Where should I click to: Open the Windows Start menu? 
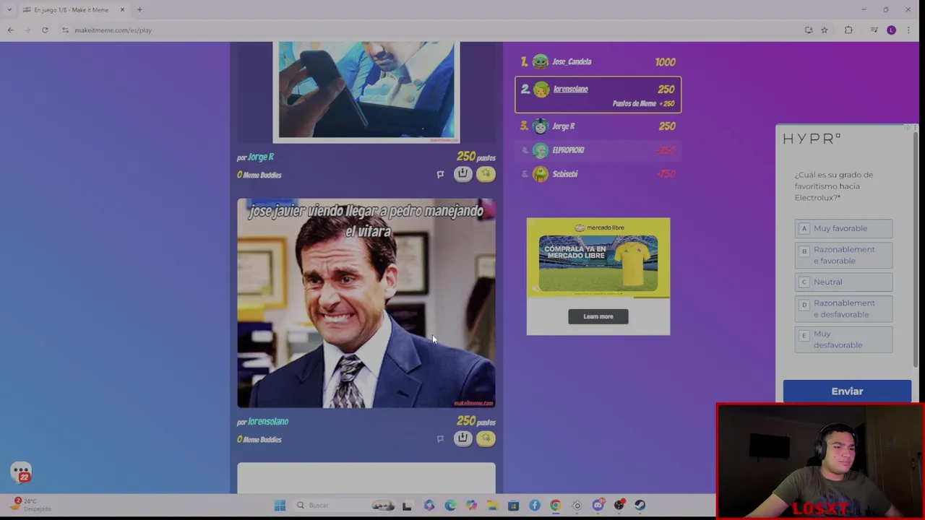[x=280, y=506]
